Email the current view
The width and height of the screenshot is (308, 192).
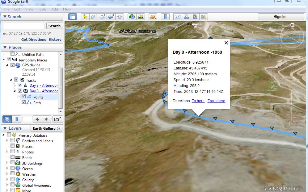pos(178,17)
